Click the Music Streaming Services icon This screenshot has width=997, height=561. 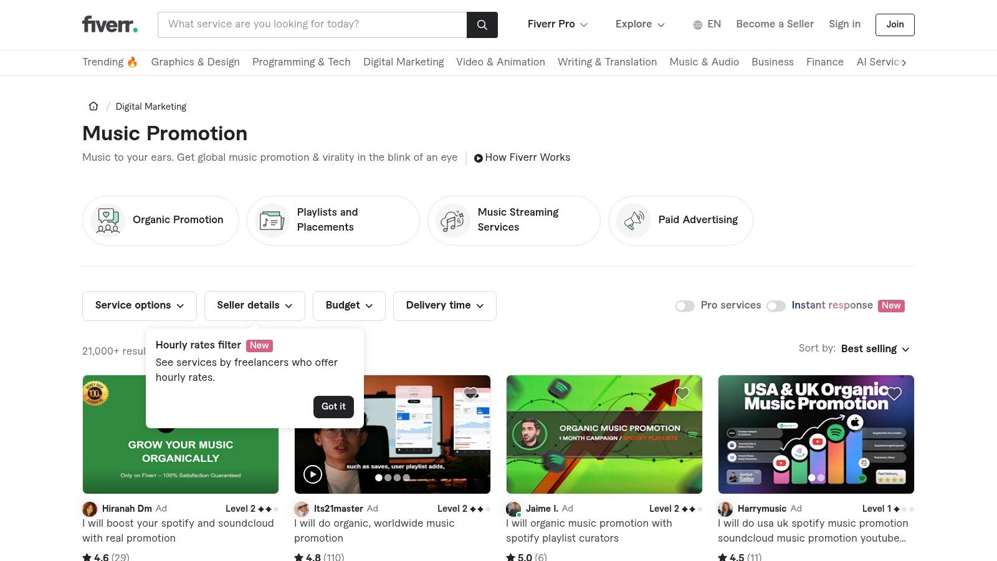coord(453,221)
